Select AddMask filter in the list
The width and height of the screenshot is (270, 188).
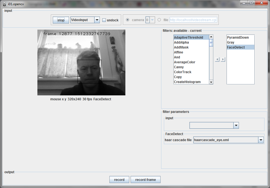(x=191, y=47)
